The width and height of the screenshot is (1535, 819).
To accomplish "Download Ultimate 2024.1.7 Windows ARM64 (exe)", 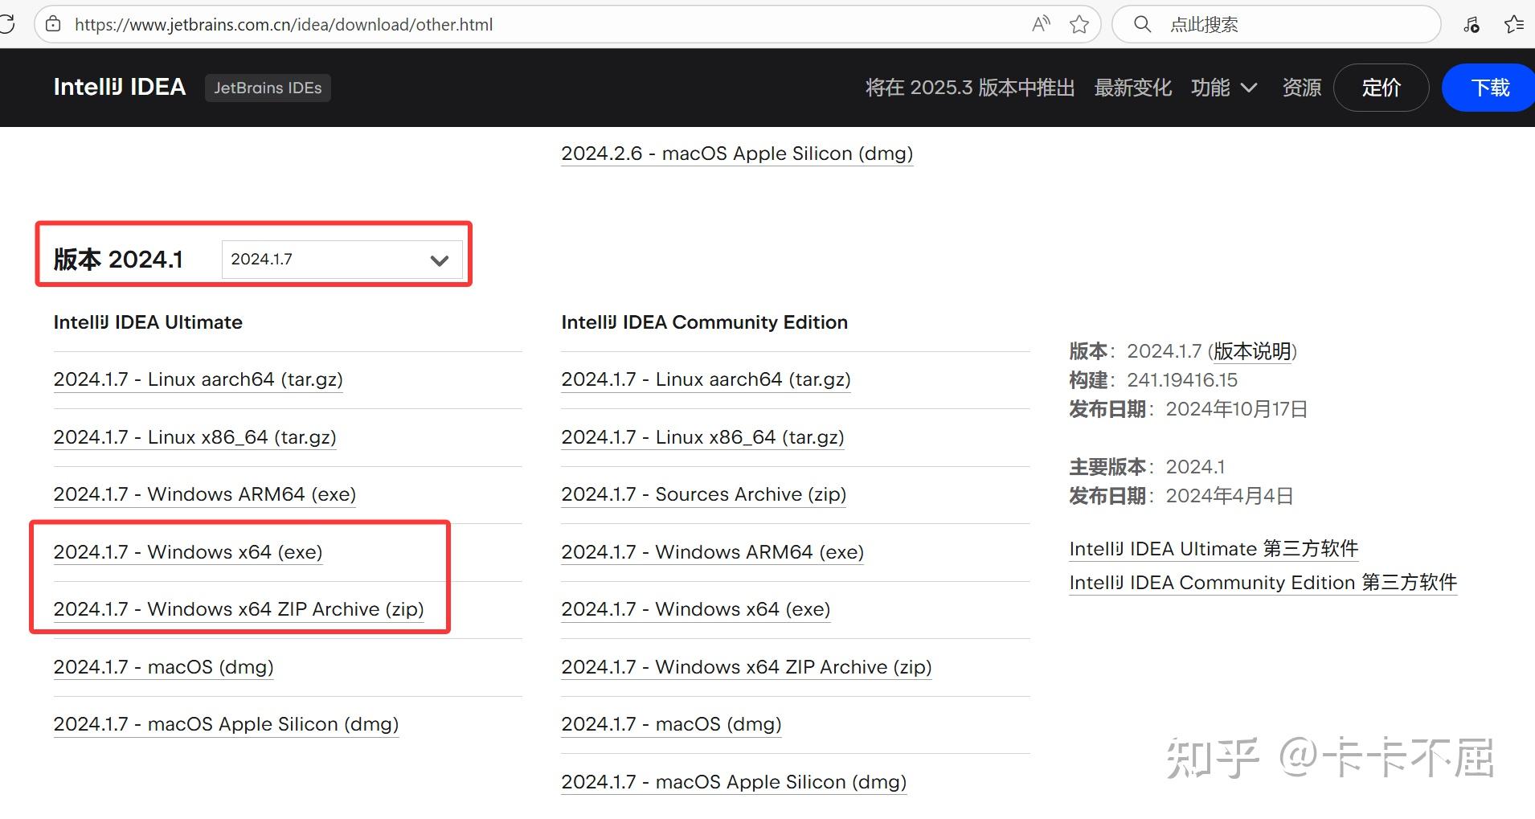I will pyautogui.click(x=205, y=494).
